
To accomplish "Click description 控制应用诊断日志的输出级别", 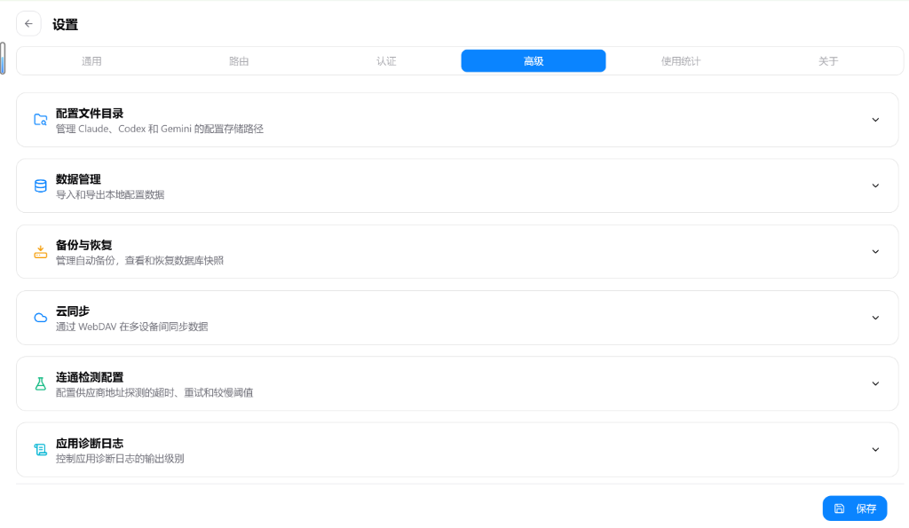I will pos(120,459).
